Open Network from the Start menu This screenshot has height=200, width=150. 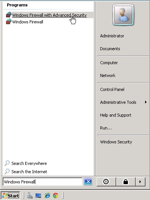[108, 75]
